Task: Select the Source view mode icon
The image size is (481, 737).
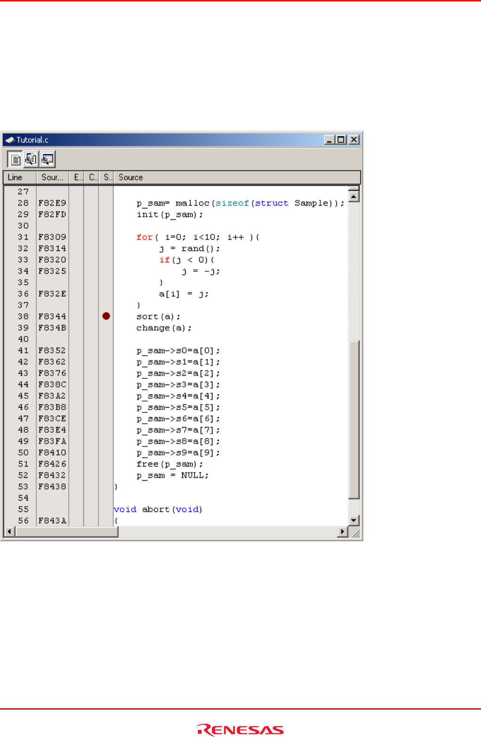Action: click(16, 159)
